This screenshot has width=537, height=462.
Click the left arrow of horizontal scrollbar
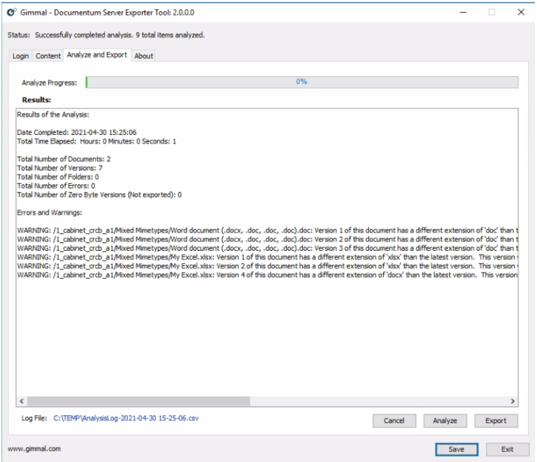click(22, 401)
